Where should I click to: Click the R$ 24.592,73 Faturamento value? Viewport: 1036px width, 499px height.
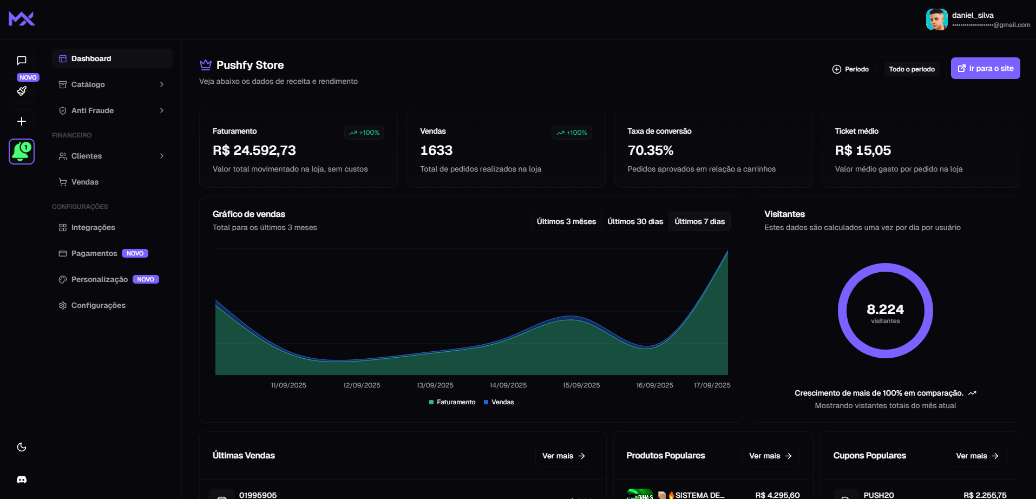click(x=254, y=150)
